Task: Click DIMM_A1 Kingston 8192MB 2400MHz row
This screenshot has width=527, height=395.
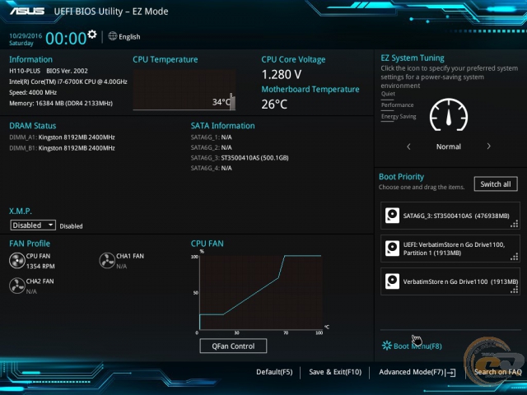Action: [x=63, y=137]
